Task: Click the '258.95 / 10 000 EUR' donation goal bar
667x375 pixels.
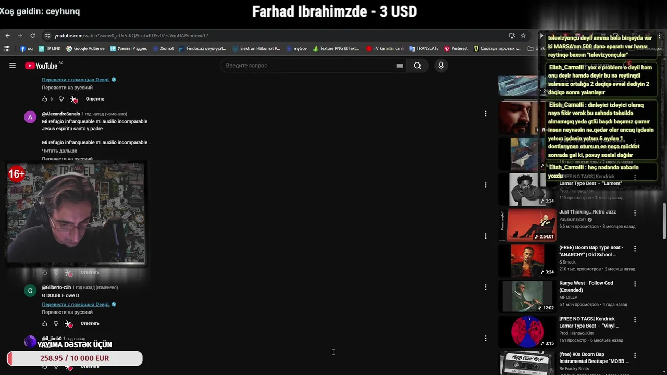Action: tap(75, 358)
